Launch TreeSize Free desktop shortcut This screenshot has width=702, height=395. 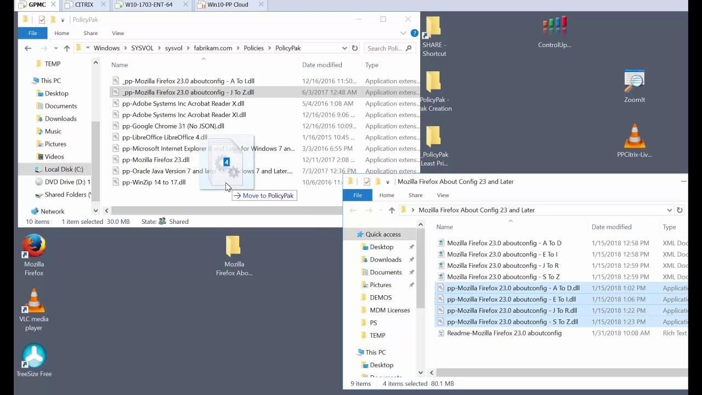pyautogui.click(x=34, y=361)
